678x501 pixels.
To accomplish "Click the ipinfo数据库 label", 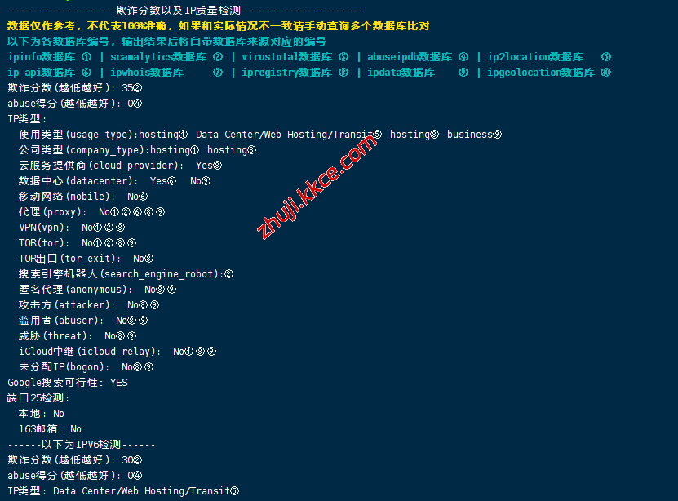I will click(41, 57).
